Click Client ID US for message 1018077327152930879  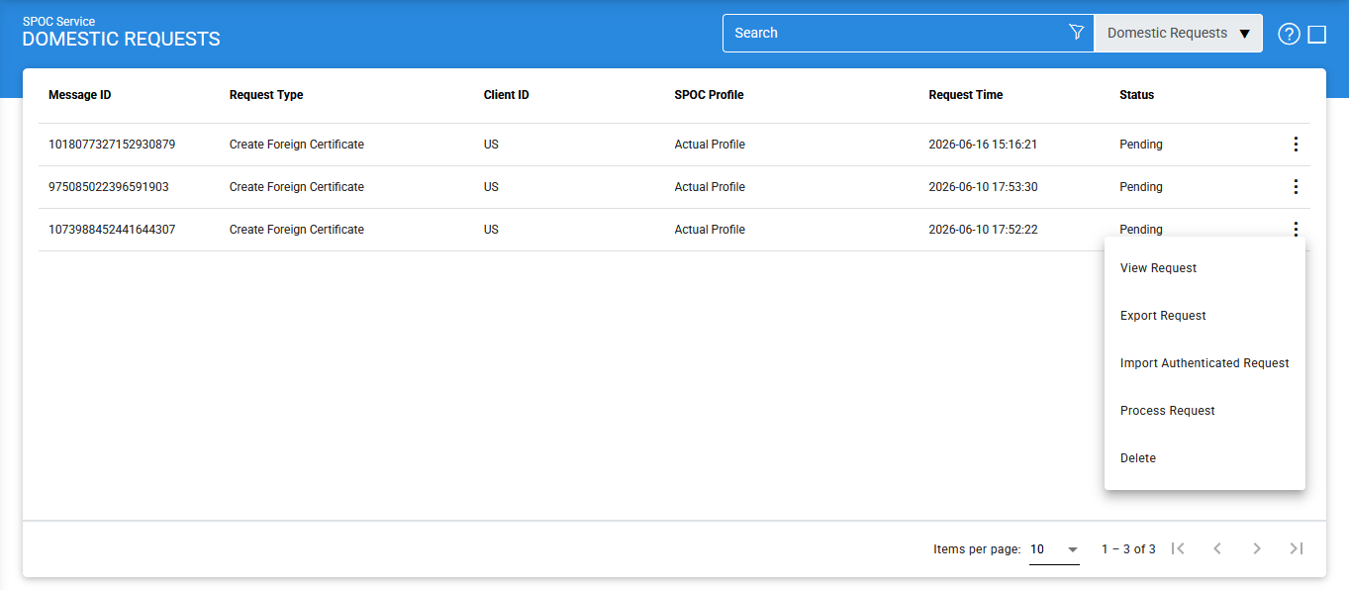(491, 145)
